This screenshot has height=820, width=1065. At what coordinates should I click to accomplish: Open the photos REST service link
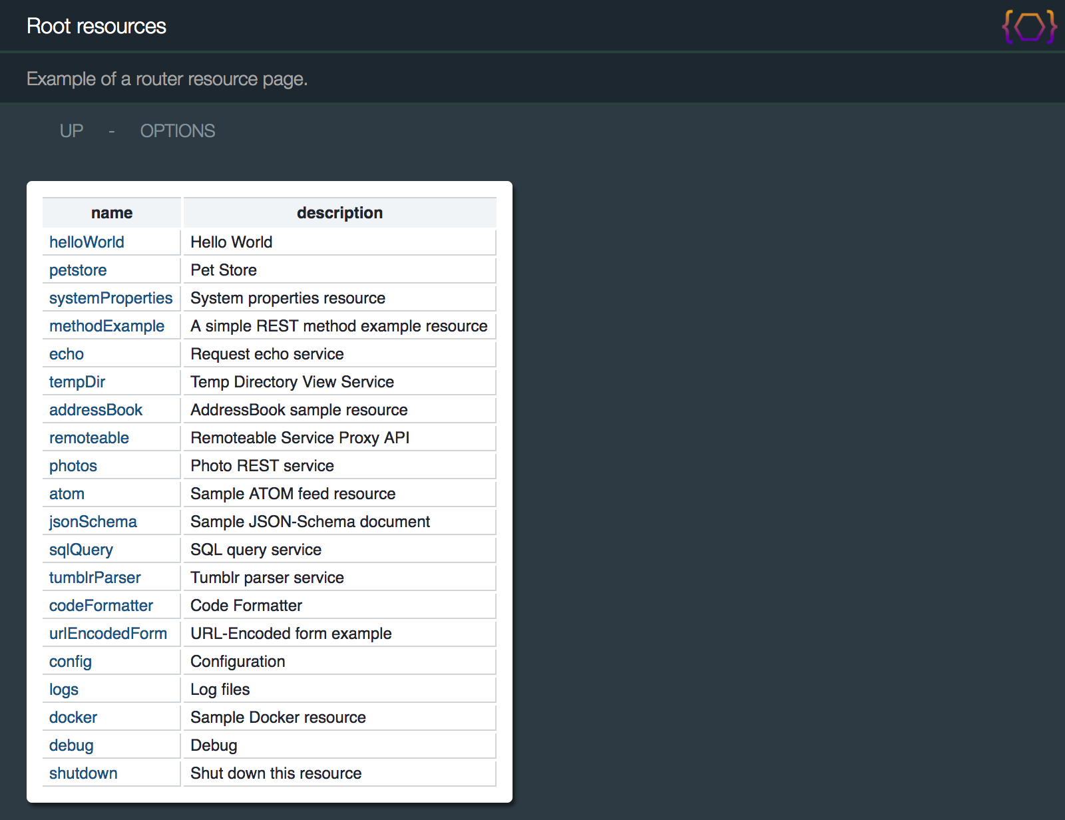point(73,466)
